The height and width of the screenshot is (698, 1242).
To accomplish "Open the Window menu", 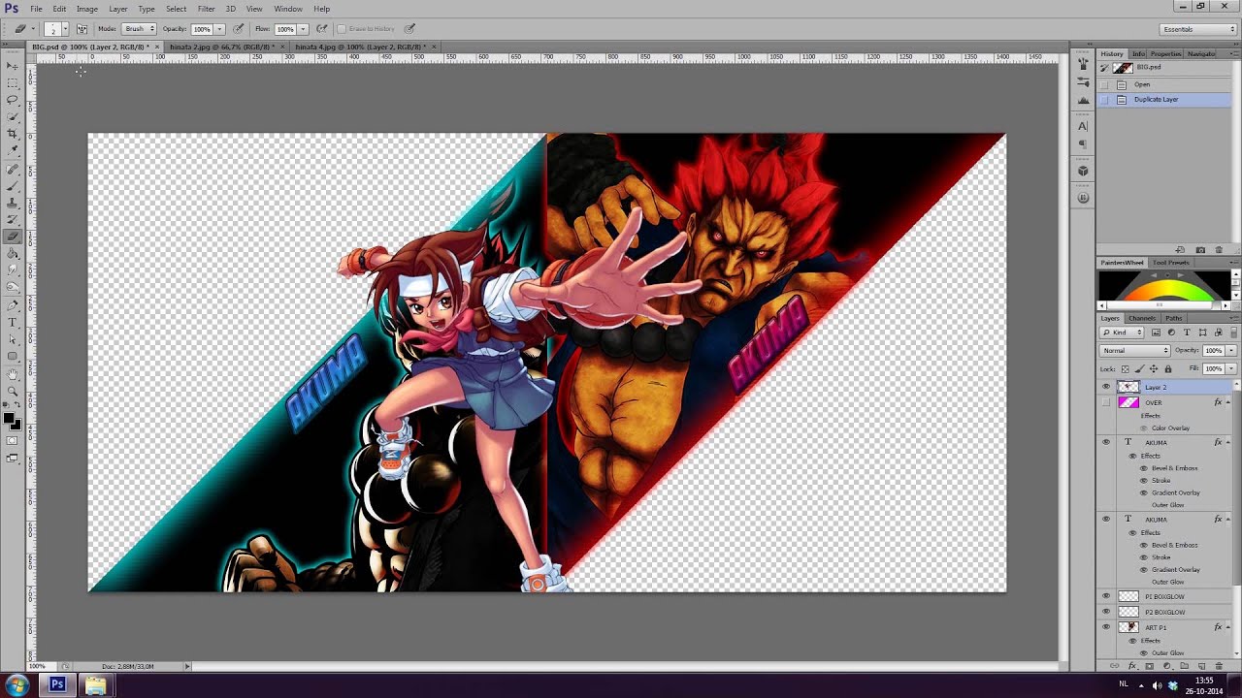I will point(288,9).
